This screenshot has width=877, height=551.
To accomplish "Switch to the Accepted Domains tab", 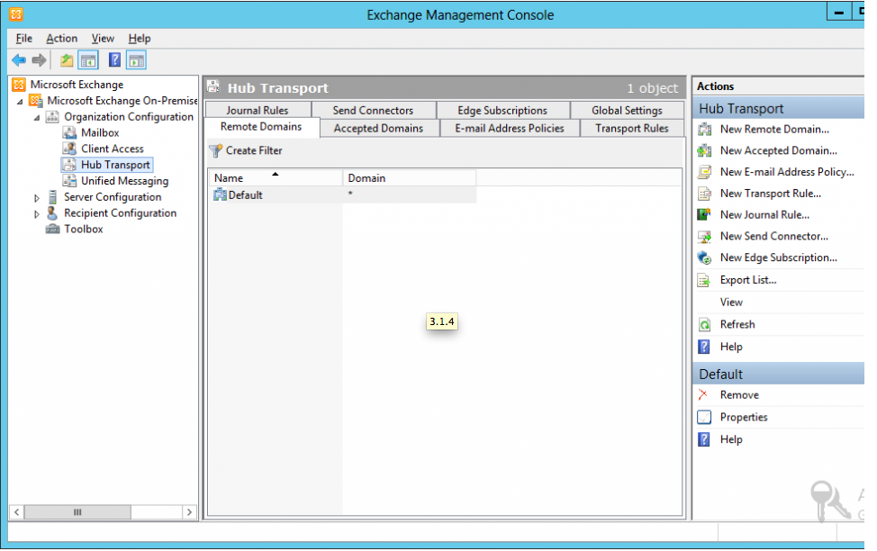I will click(378, 129).
